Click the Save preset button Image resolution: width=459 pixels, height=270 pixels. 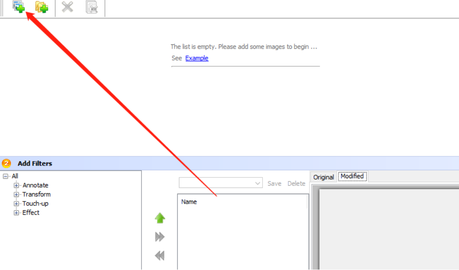coord(274,184)
